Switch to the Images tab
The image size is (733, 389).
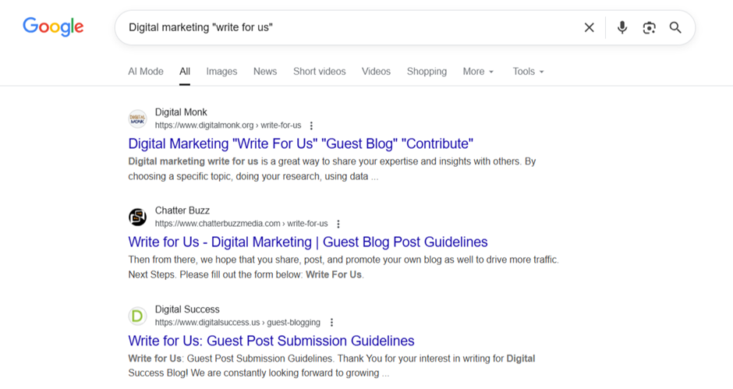221,71
